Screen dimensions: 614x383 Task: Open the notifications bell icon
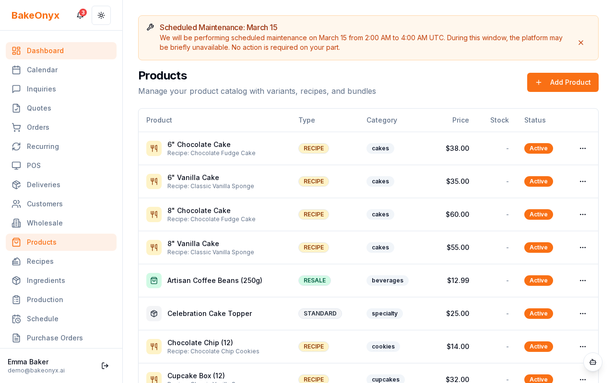tap(80, 15)
